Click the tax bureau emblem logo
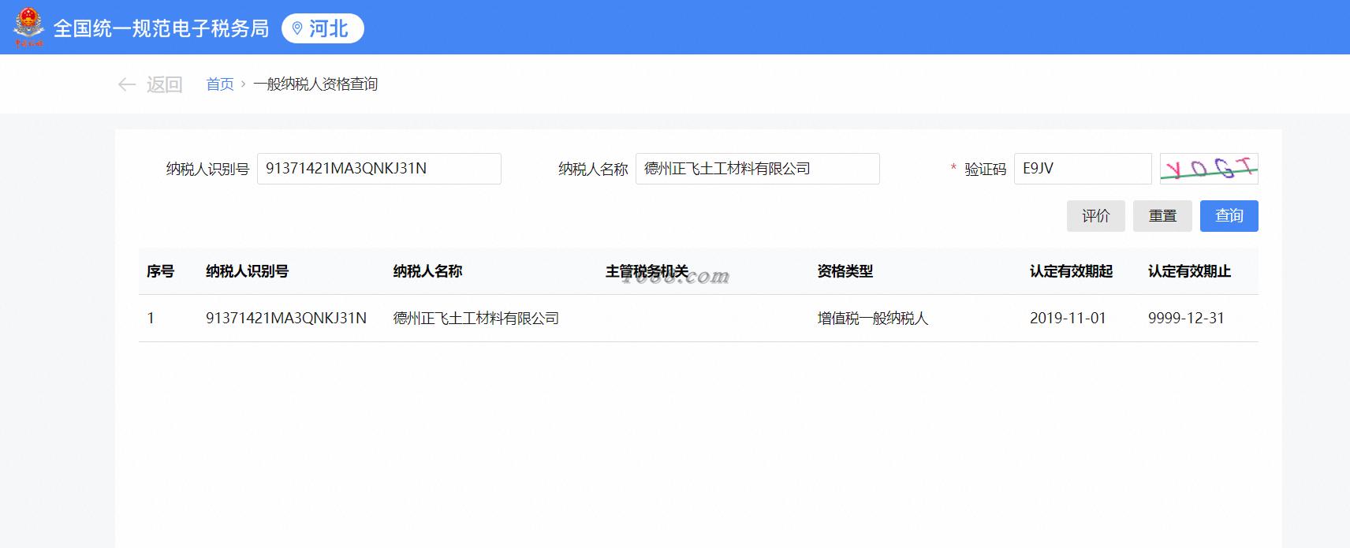This screenshot has width=1350, height=548. click(28, 27)
